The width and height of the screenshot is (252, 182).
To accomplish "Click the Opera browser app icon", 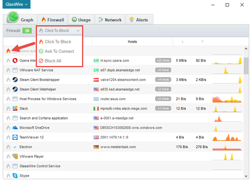I will pos(15,61).
